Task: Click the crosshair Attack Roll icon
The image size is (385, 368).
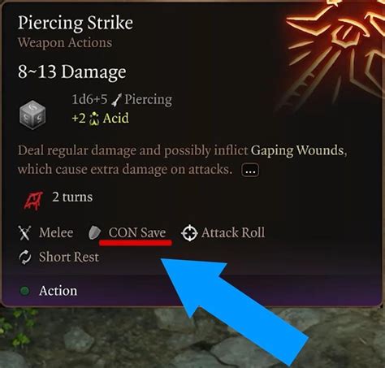Action: click(189, 233)
